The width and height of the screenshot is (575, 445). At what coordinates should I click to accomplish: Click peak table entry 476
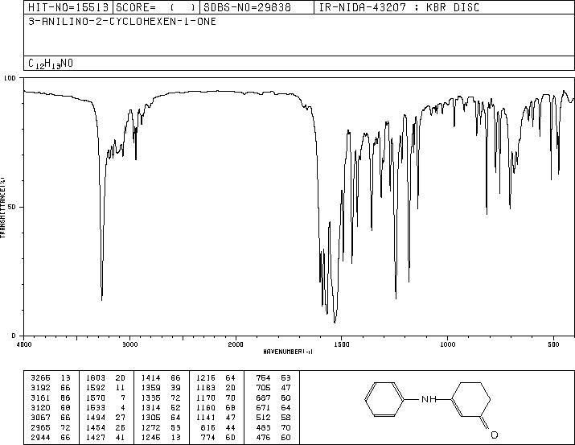[x=273, y=437]
